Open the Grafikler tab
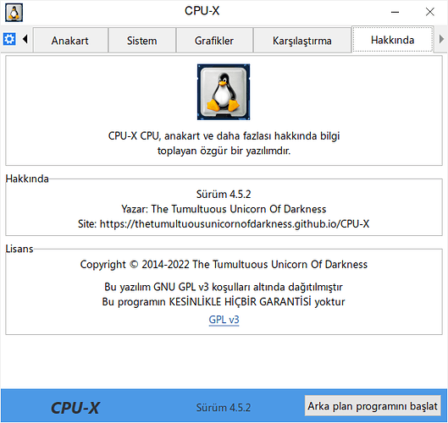 (214, 41)
